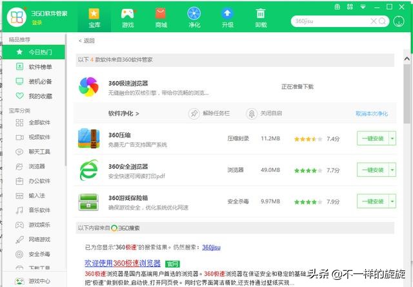Clear the search text with the X icon

click(x=374, y=21)
